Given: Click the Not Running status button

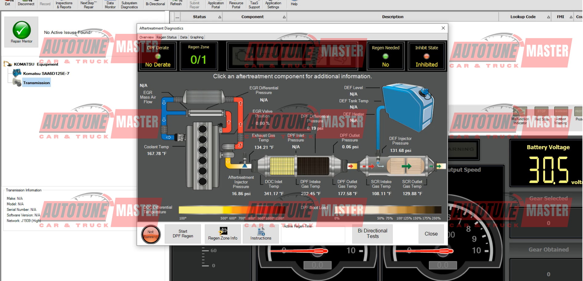Looking at the screenshot, I should [x=150, y=234].
